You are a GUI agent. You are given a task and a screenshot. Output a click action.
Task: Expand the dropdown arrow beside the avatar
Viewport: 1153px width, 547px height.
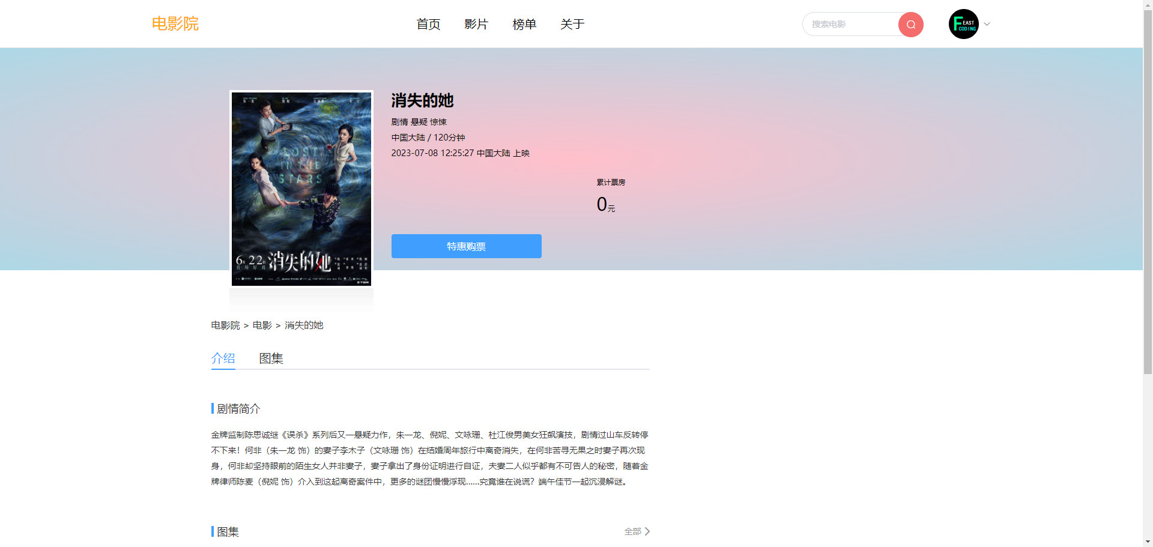(987, 25)
